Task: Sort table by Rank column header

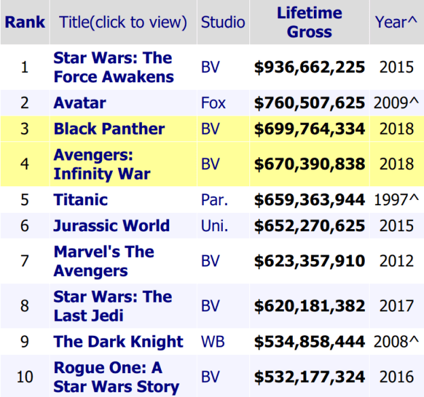Action: click(25, 22)
